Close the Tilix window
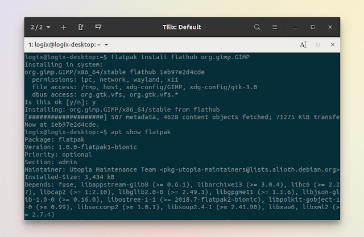 [330, 27]
